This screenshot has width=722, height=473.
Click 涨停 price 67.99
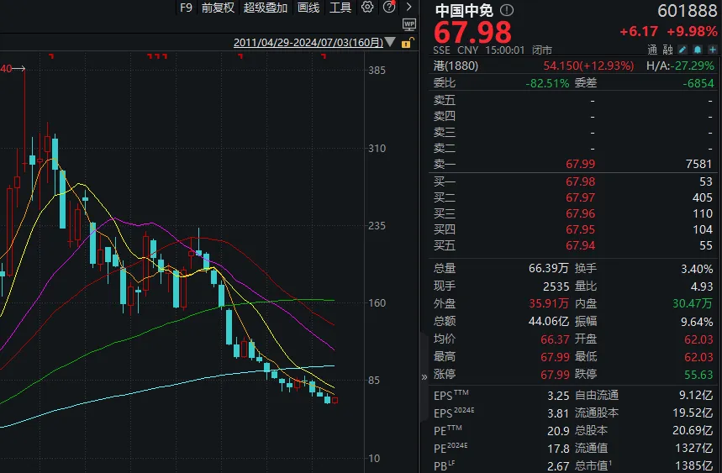(x=555, y=375)
